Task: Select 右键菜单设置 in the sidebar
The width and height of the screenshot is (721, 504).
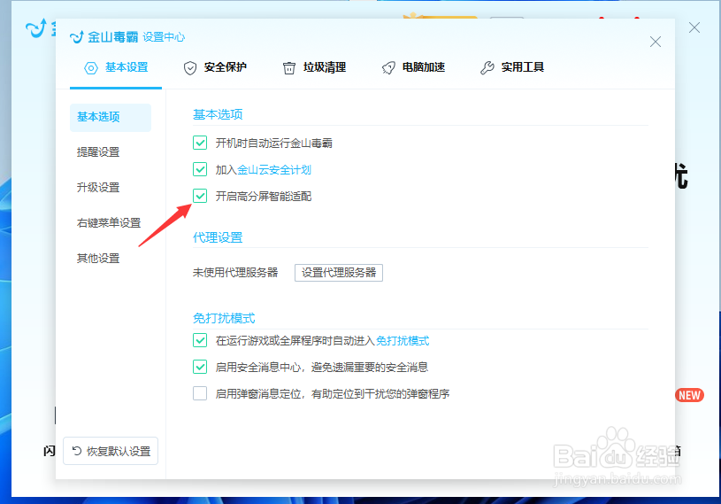Action: click(109, 223)
